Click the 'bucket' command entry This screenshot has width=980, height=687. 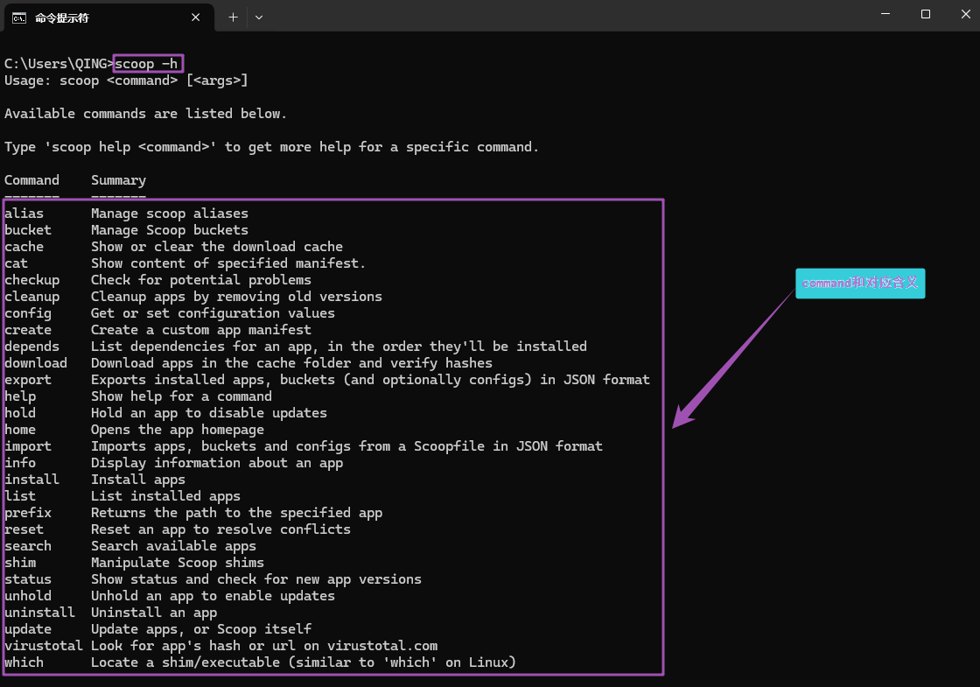coord(28,230)
